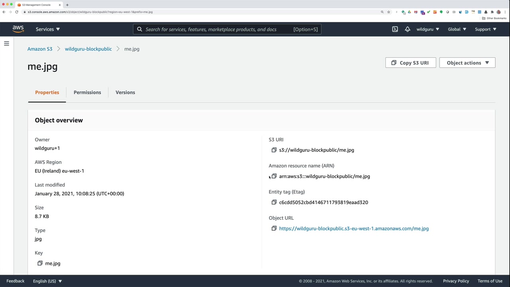
Task: Open the CloudShell terminal icon
Action: pos(395,29)
